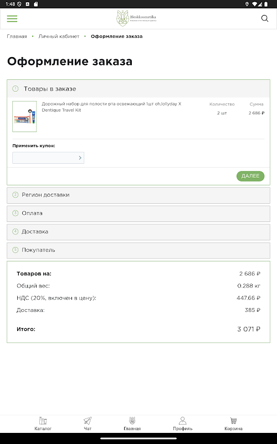
Task: Collapse the Товары в заказе header
Action: 138,89
